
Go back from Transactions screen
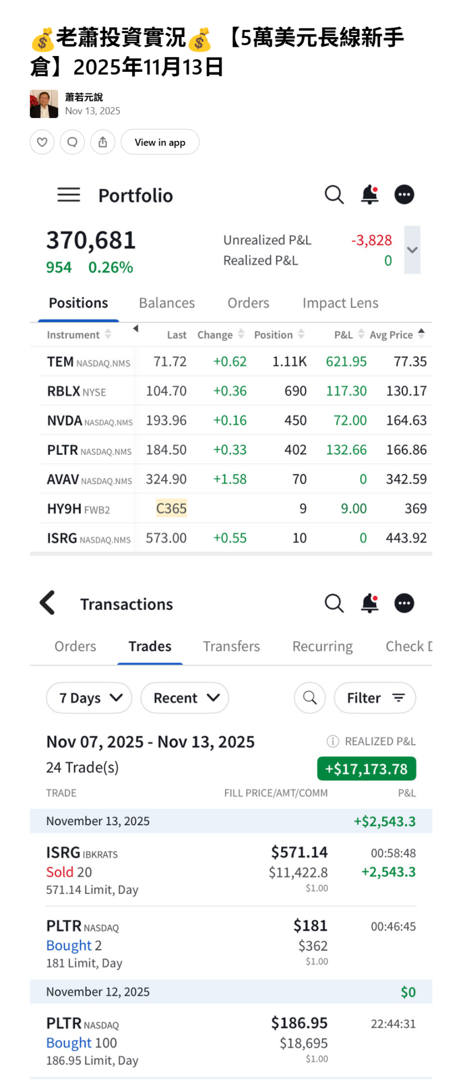click(47, 603)
